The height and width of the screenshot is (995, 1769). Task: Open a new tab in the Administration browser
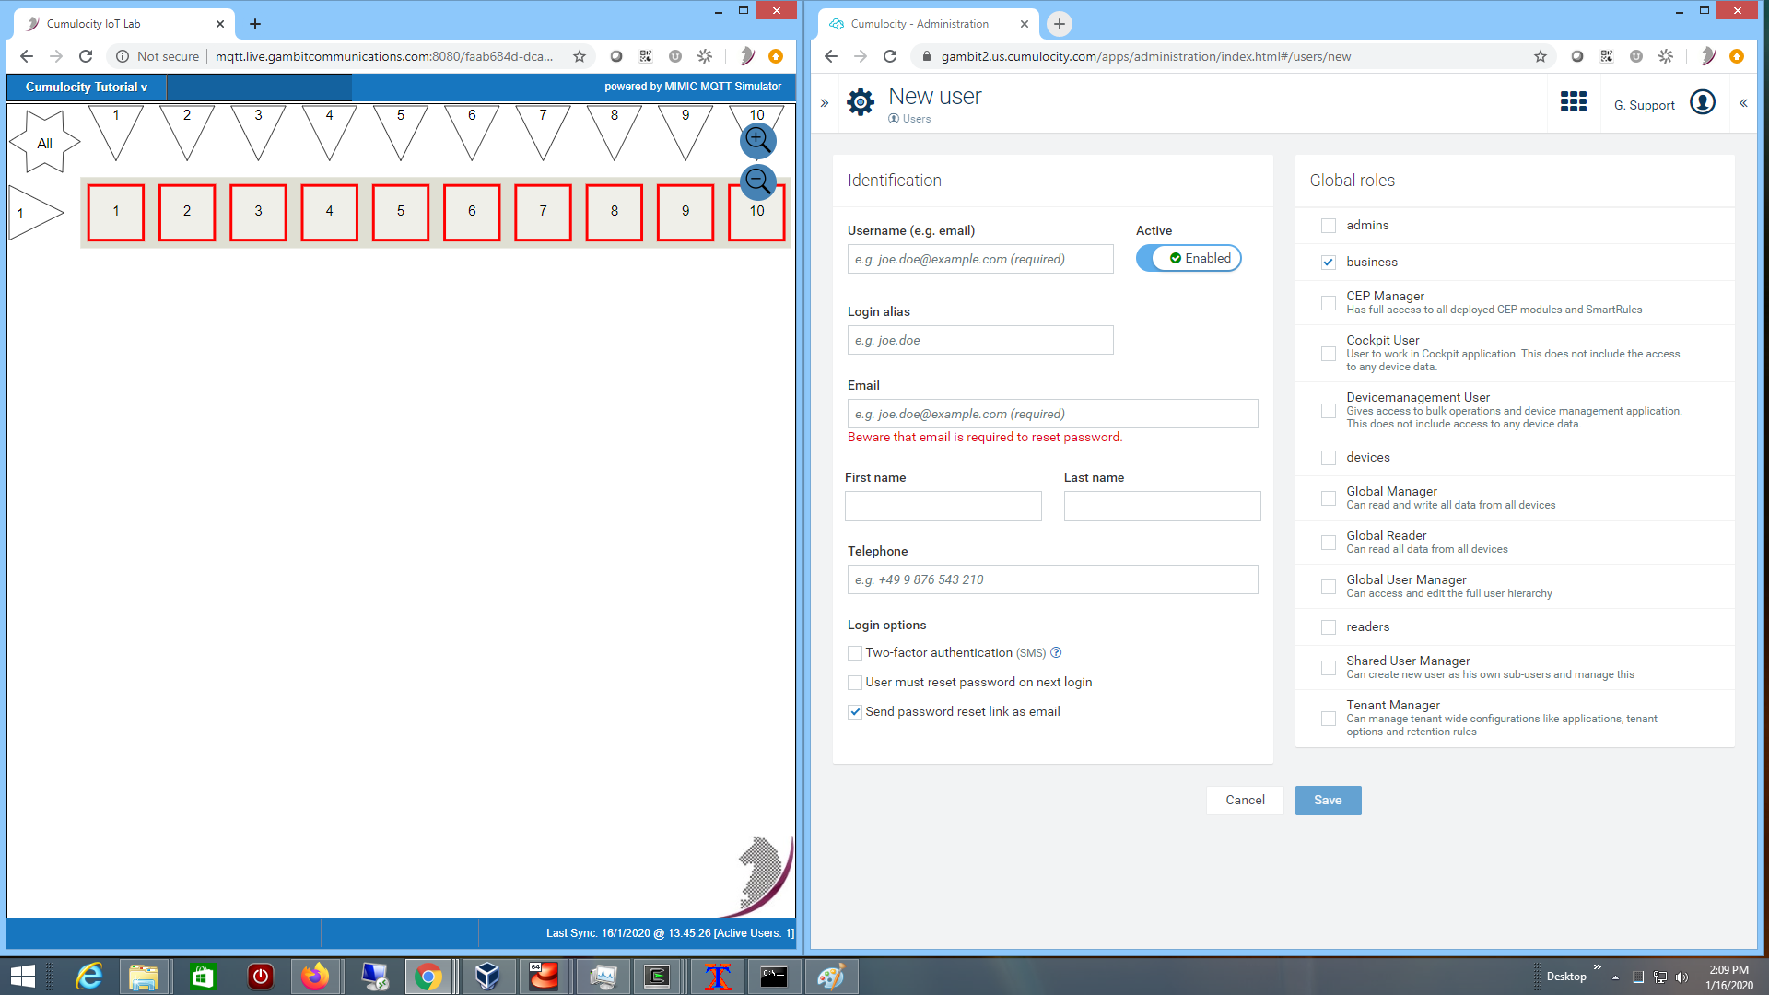(1060, 24)
